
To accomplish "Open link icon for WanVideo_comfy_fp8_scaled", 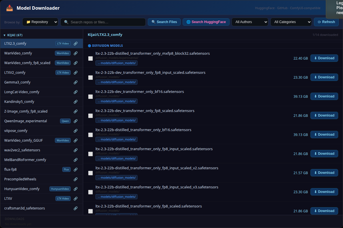I will 75,63.
